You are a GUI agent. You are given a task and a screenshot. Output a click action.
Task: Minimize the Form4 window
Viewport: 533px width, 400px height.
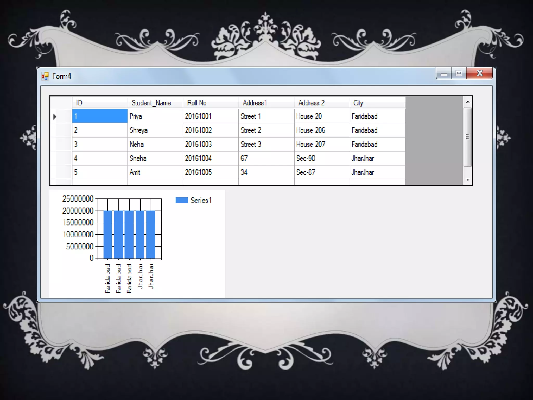point(444,74)
